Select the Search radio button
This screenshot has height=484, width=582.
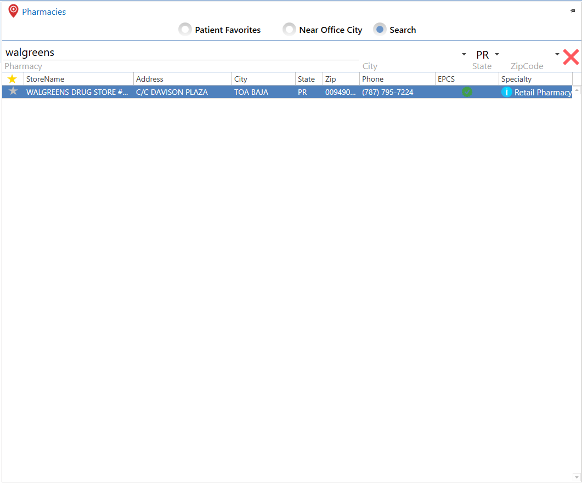380,29
